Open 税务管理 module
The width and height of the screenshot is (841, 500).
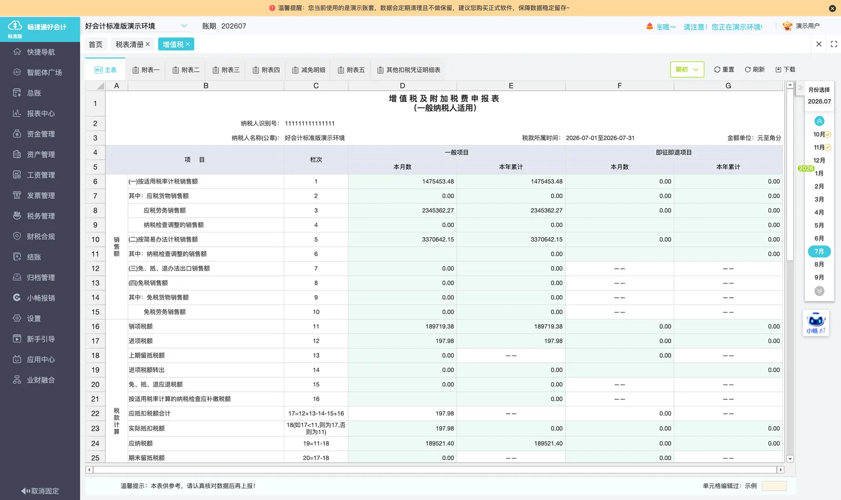click(40, 216)
